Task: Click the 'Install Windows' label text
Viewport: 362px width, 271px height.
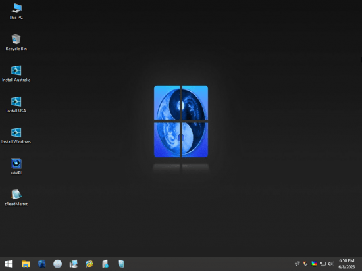Action: 16,142
